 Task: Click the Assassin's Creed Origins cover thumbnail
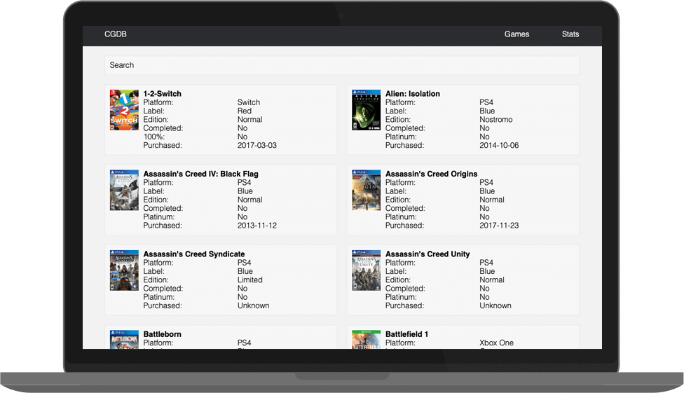[366, 190]
